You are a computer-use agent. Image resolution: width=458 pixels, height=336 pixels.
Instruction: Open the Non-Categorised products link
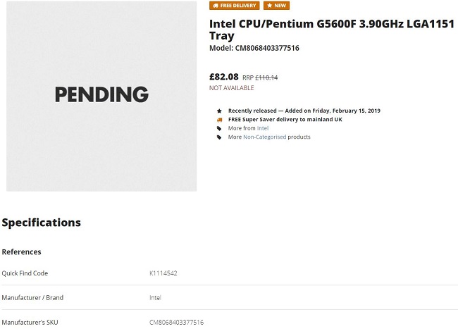(265, 137)
